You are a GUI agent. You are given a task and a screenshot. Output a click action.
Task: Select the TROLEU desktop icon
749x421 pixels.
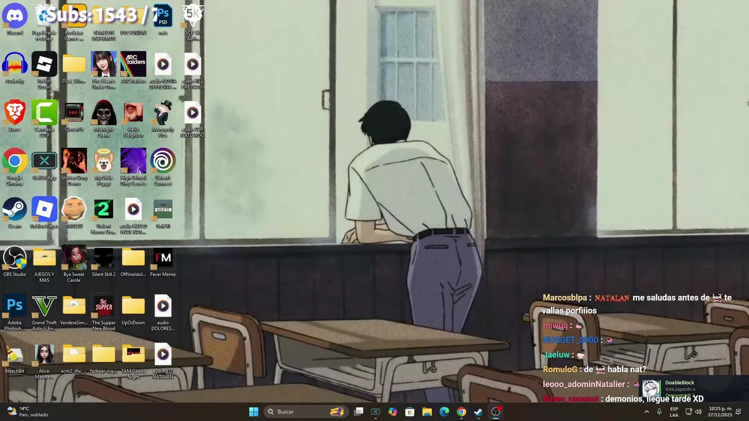pos(74,213)
